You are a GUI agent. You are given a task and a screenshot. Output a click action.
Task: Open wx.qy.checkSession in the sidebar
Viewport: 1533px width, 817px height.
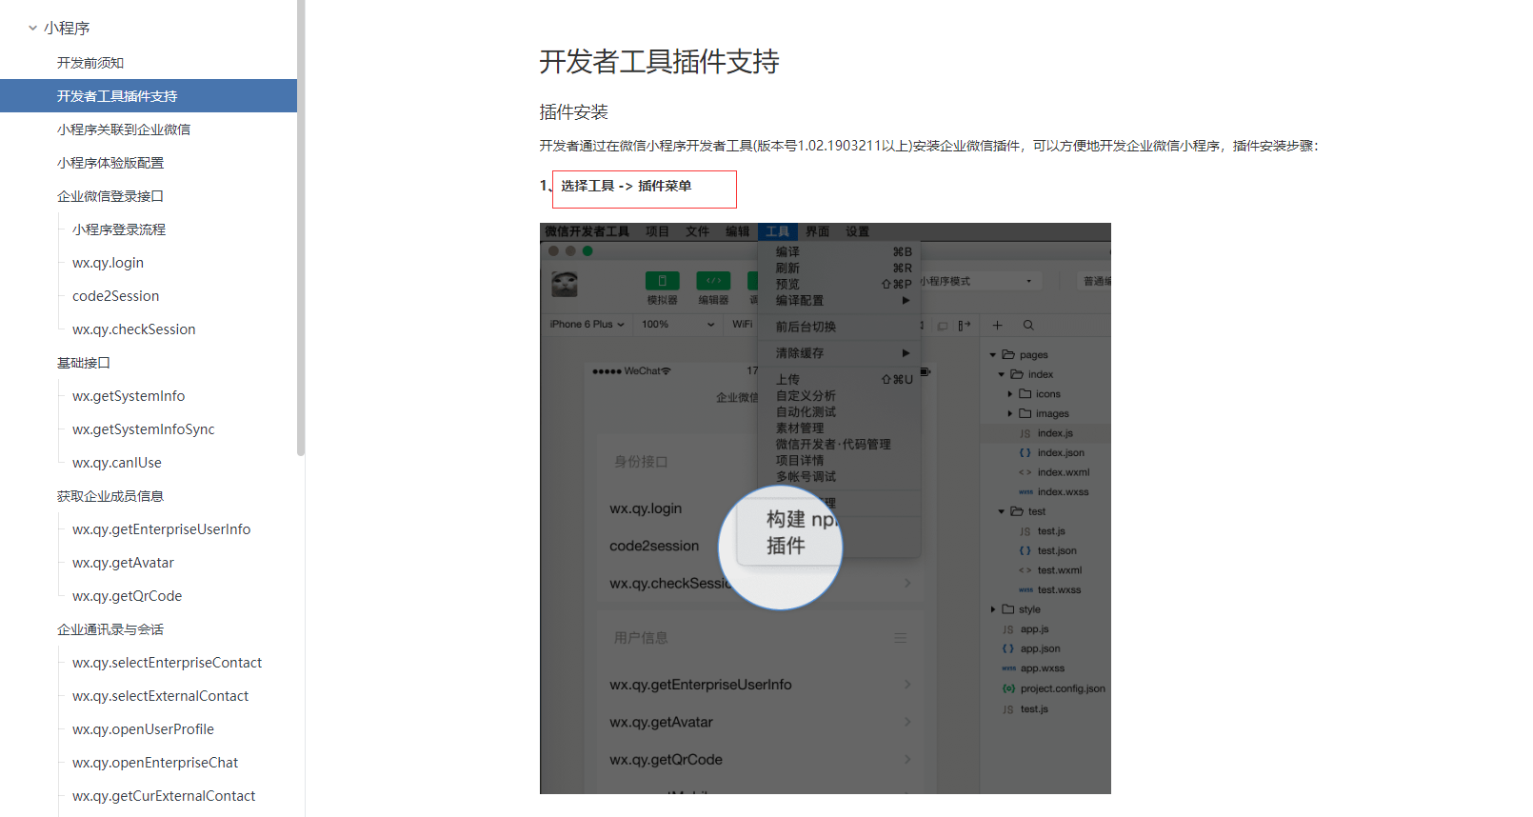(133, 329)
